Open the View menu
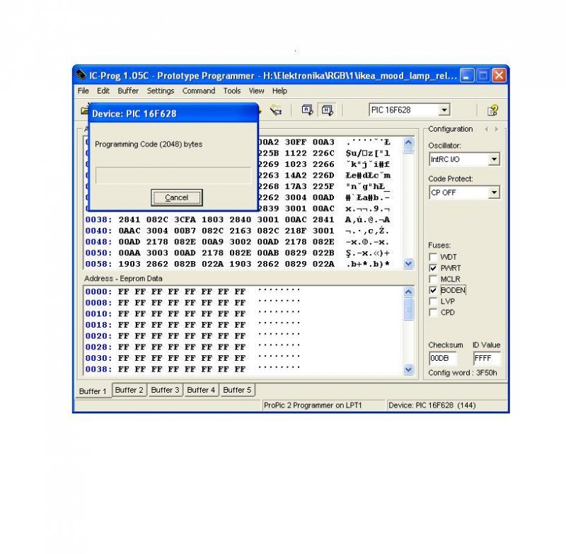The image size is (566, 554). coord(256,91)
